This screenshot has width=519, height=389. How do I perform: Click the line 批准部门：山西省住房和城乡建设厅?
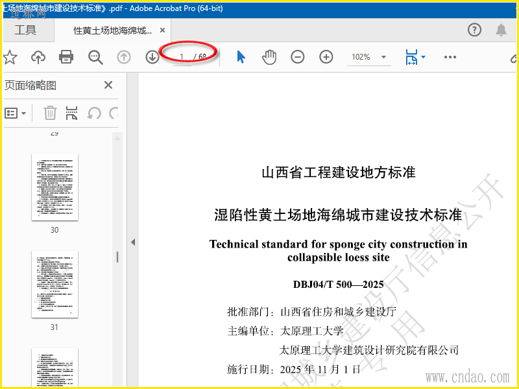[311, 312]
